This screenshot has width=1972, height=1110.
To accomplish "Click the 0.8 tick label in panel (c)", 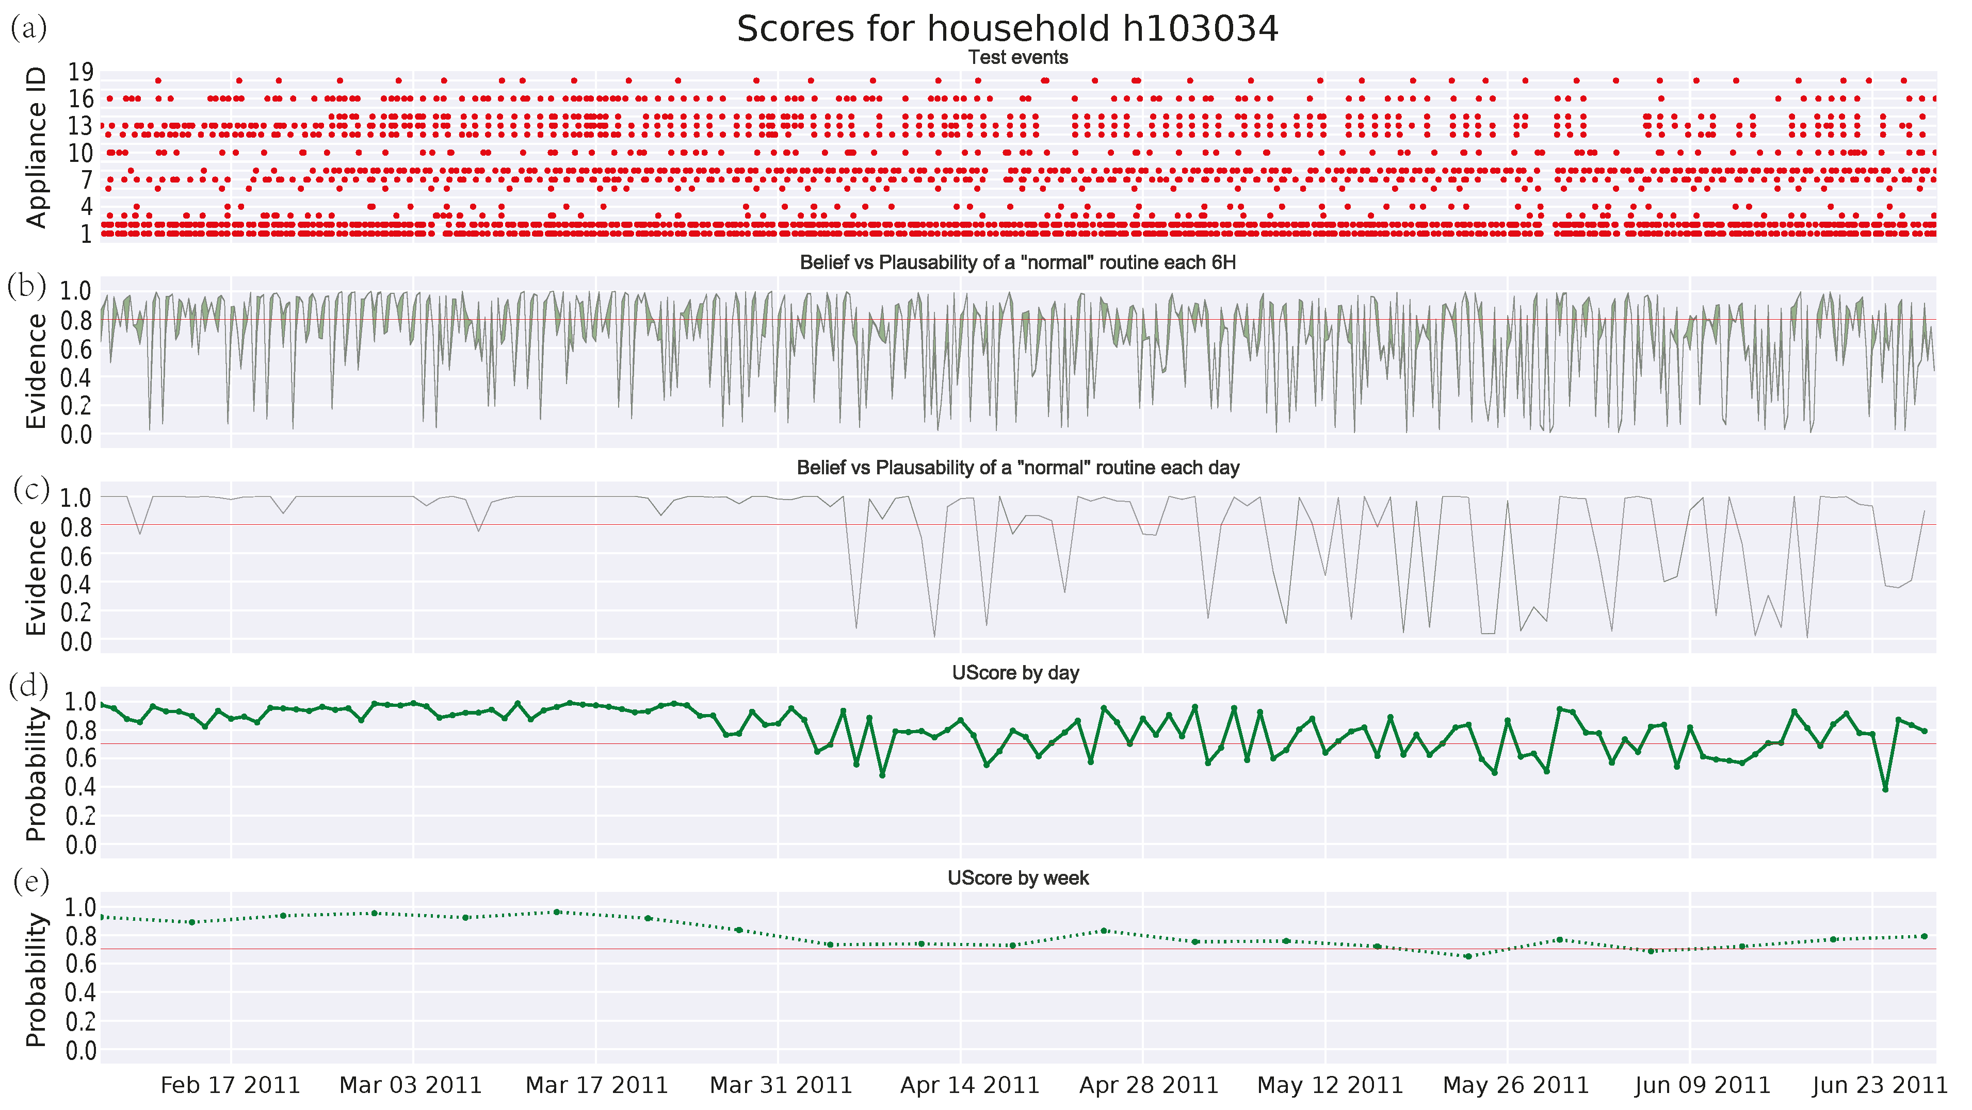I will tap(76, 527).
